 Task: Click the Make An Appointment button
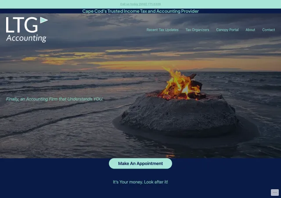click(140, 164)
